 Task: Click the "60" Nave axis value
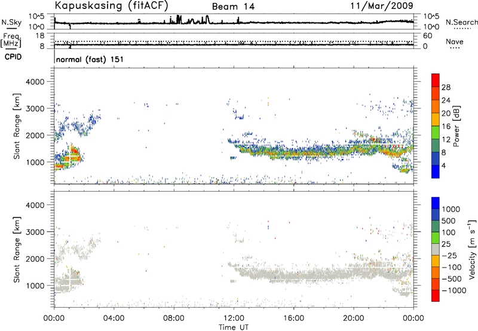427,36
